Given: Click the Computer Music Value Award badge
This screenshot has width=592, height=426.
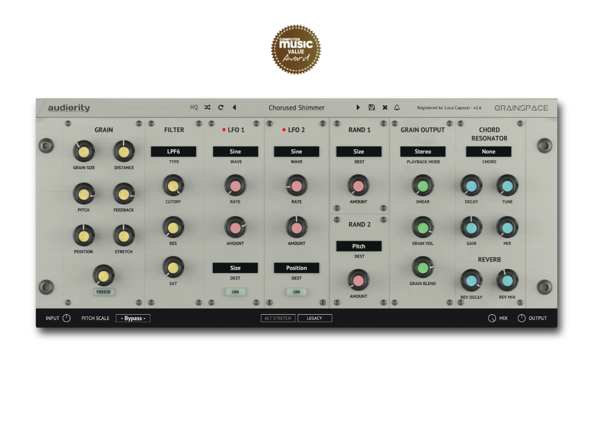Looking at the screenshot, I should pyautogui.click(x=296, y=50).
